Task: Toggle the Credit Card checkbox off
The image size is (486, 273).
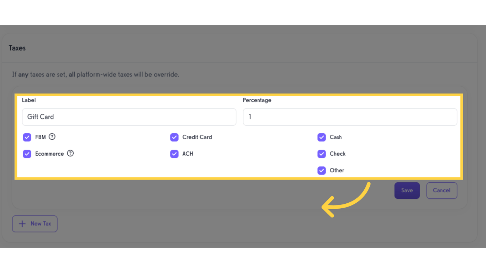Action: pos(174,137)
